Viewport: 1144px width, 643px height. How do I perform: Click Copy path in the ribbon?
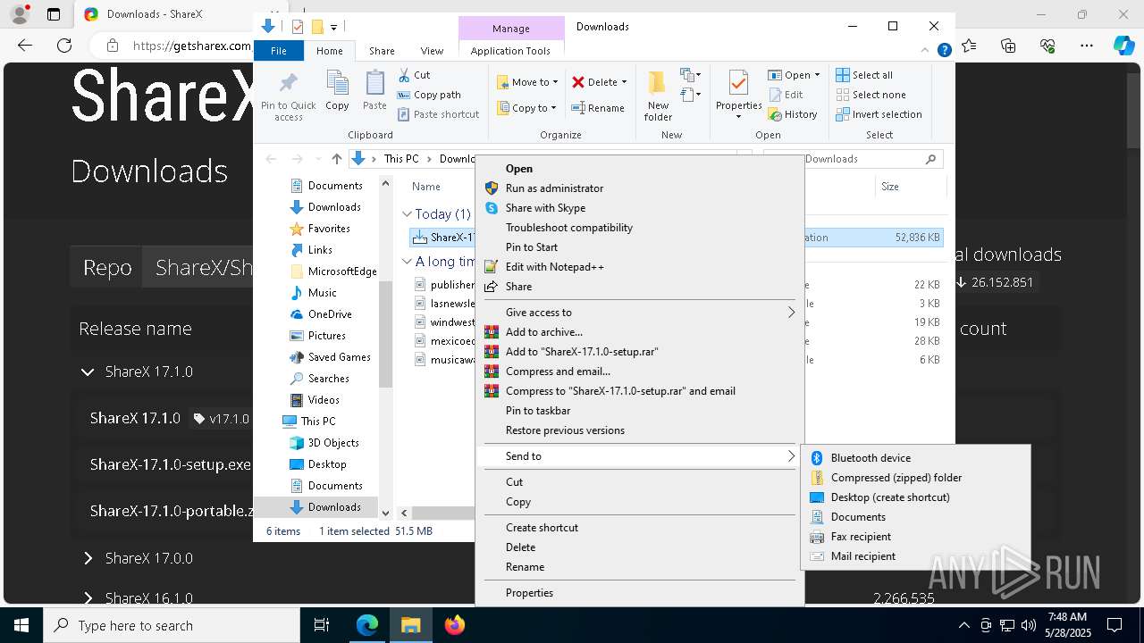pos(429,95)
